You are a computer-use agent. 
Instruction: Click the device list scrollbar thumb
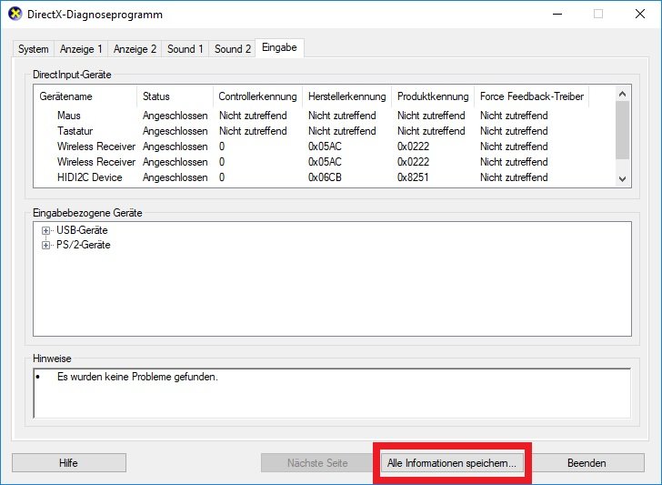coord(622,130)
